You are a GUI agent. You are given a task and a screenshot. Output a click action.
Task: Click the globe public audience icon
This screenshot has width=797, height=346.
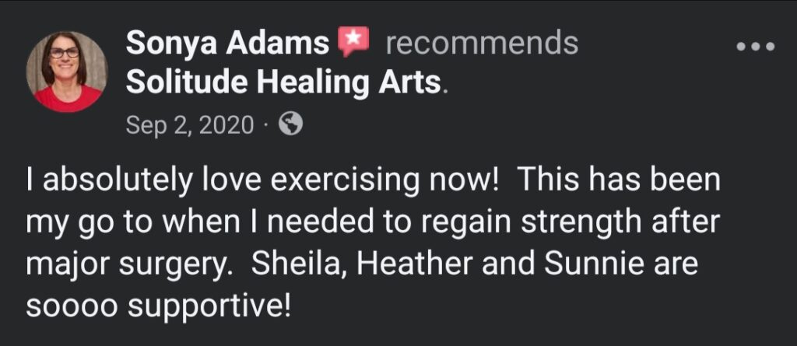(291, 124)
